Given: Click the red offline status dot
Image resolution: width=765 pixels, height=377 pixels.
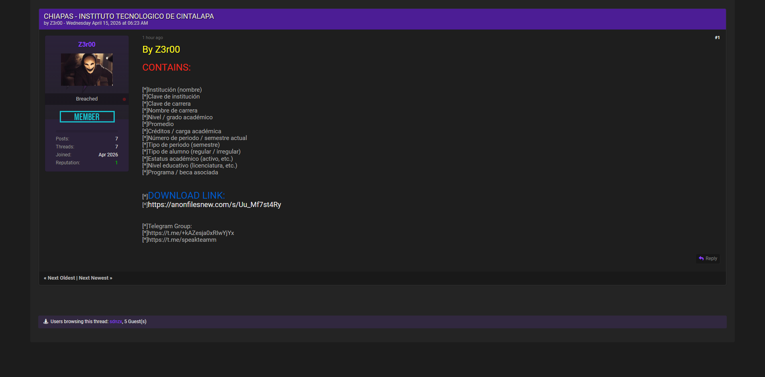Looking at the screenshot, I should point(124,99).
